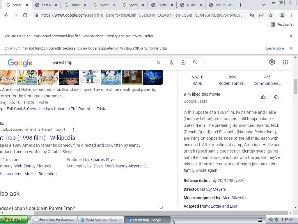Close the active parent trap tab
This screenshot has width=298, height=224.
pos(27,5)
